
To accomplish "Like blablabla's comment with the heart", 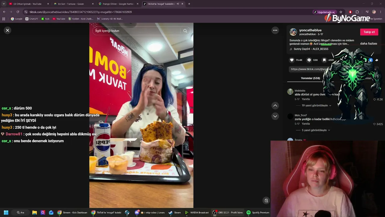I will [x=374, y=99].
